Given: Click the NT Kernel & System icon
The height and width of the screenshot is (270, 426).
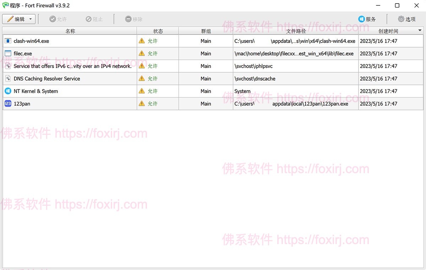Looking at the screenshot, I should (x=8, y=91).
